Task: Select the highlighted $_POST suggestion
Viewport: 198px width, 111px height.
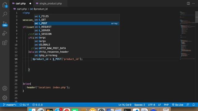Action: coord(77,23)
